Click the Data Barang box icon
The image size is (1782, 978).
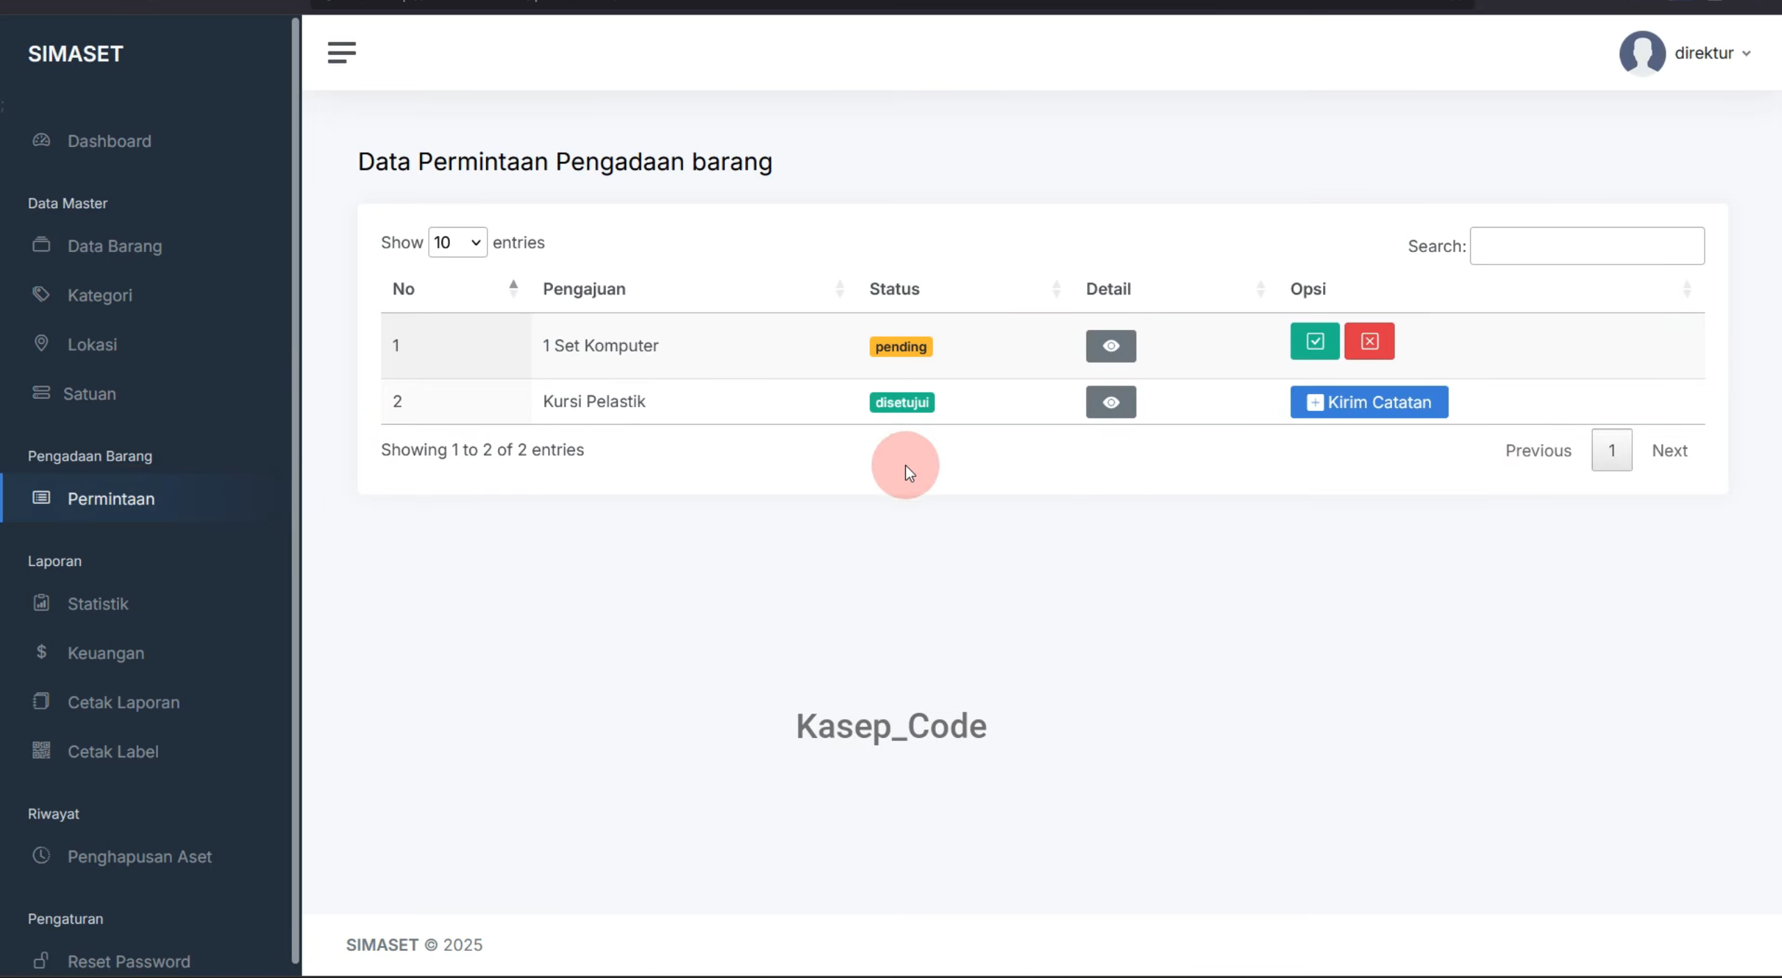[x=41, y=245]
